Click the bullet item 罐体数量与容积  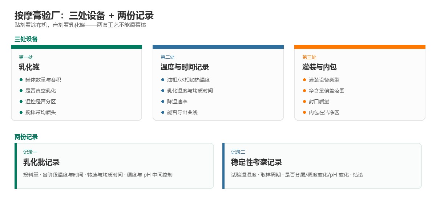point(43,80)
